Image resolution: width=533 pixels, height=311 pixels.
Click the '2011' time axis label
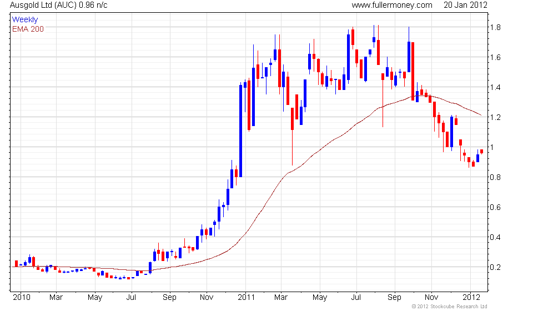(x=246, y=298)
